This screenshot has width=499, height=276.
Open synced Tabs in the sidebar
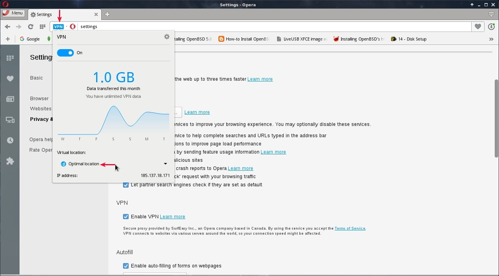coord(10,120)
